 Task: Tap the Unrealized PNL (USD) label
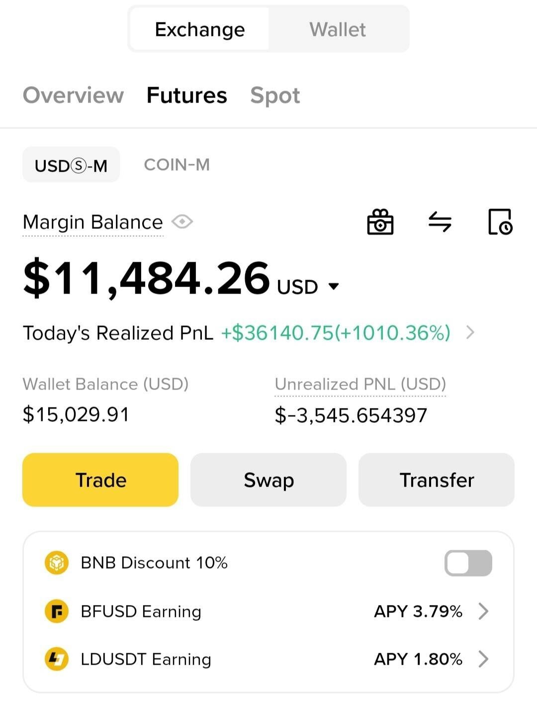click(360, 384)
